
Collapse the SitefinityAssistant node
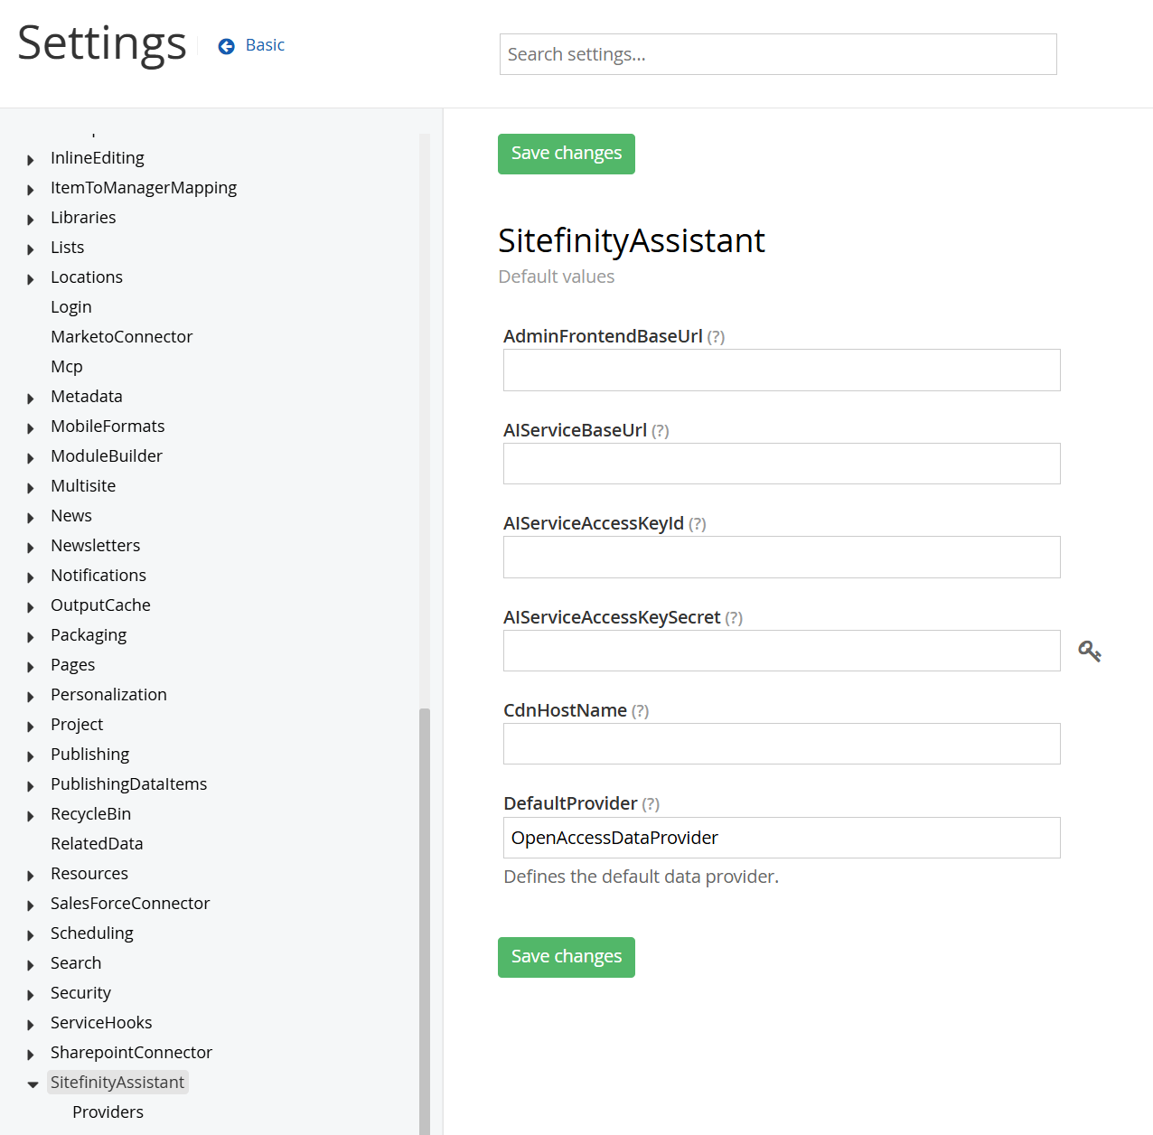[33, 1084]
